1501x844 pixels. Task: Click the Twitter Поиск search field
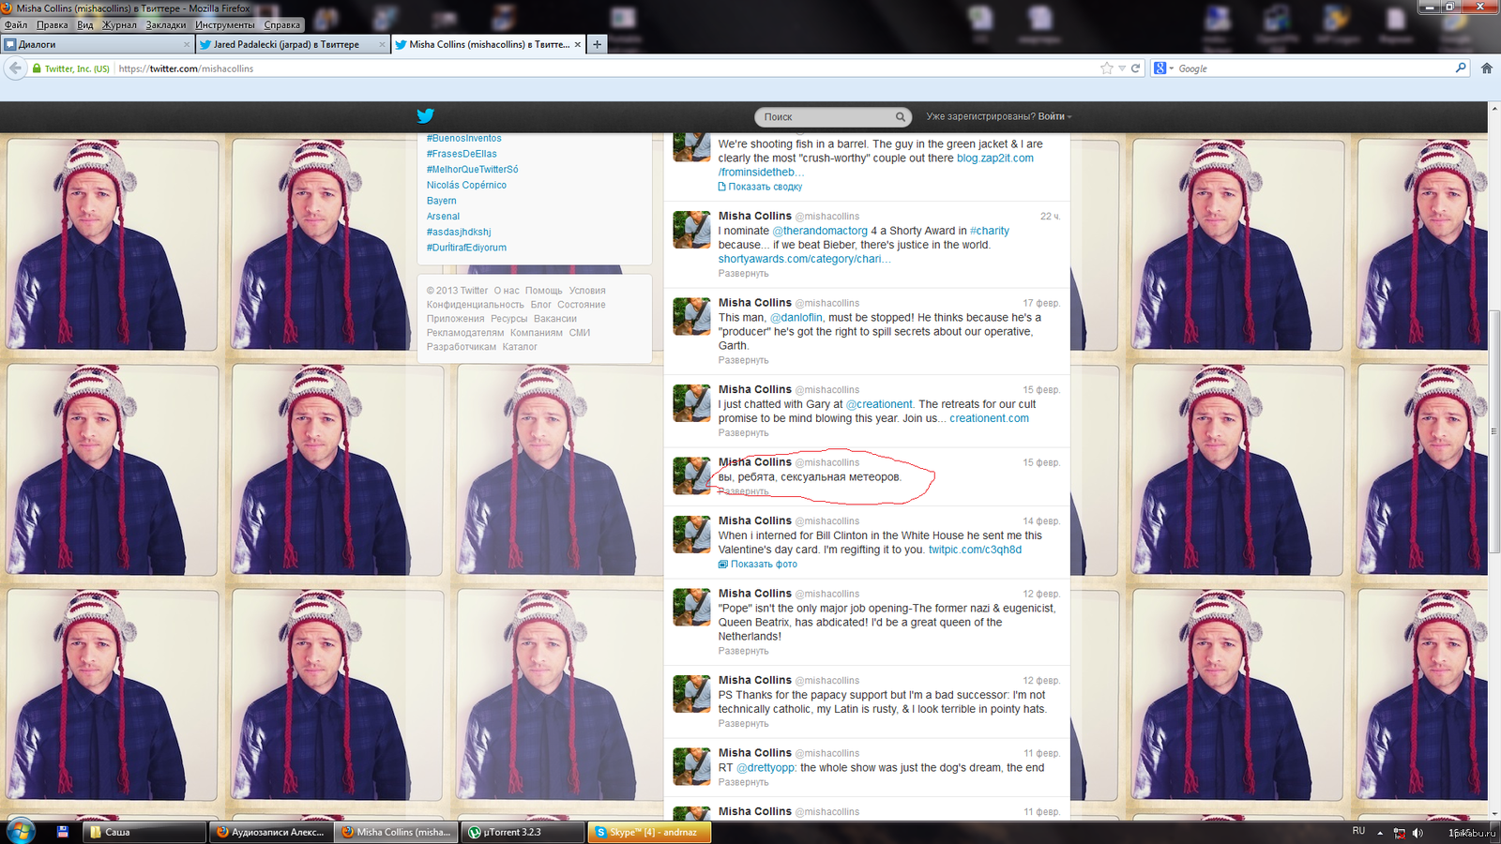click(x=824, y=117)
